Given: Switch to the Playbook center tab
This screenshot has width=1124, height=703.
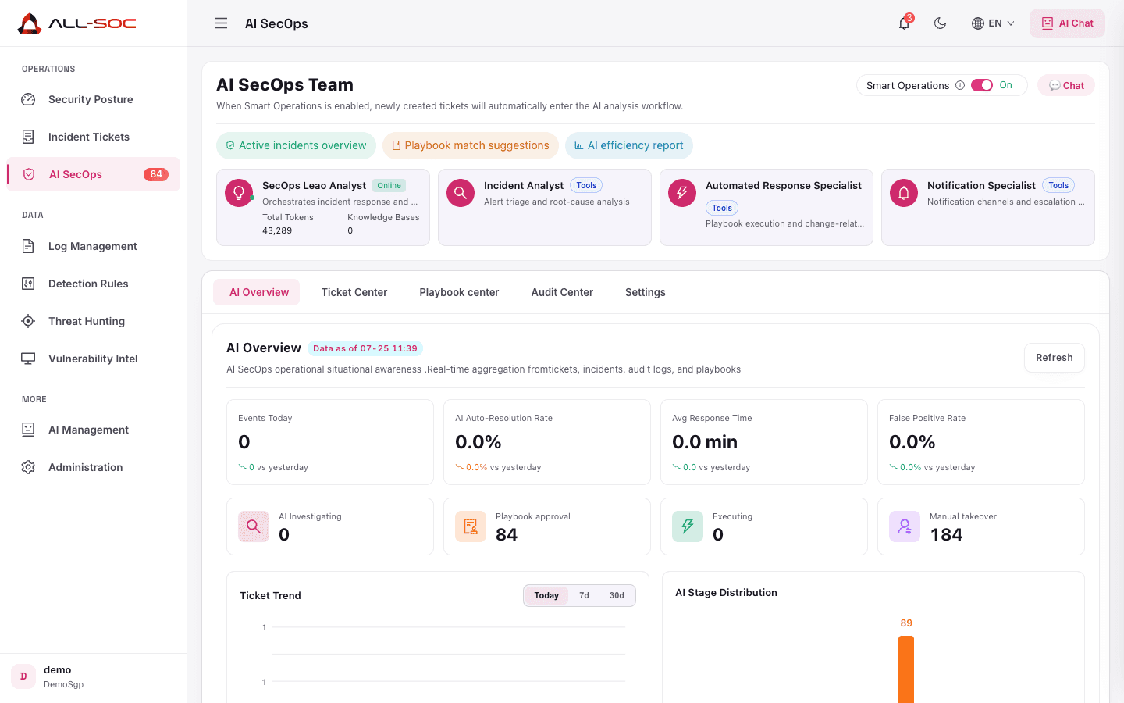Looking at the screenshot, I should coord(459,292).
